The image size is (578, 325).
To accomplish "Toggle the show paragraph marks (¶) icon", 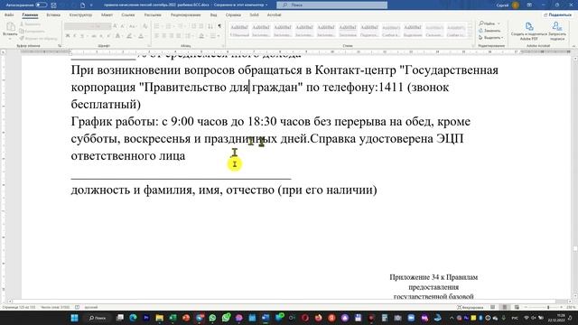I will 219,26.
